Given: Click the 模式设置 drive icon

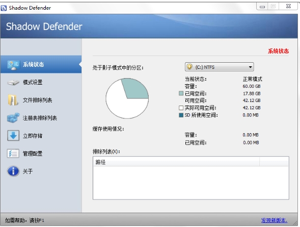Looking at the screenshot, I should (13, 82).
